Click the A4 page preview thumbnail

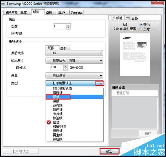click(x=135, y=55)
